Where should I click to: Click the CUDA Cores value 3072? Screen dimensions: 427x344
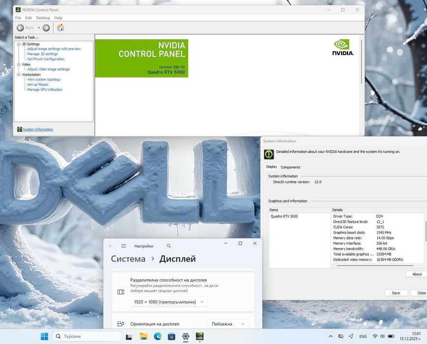click(380, 227)
